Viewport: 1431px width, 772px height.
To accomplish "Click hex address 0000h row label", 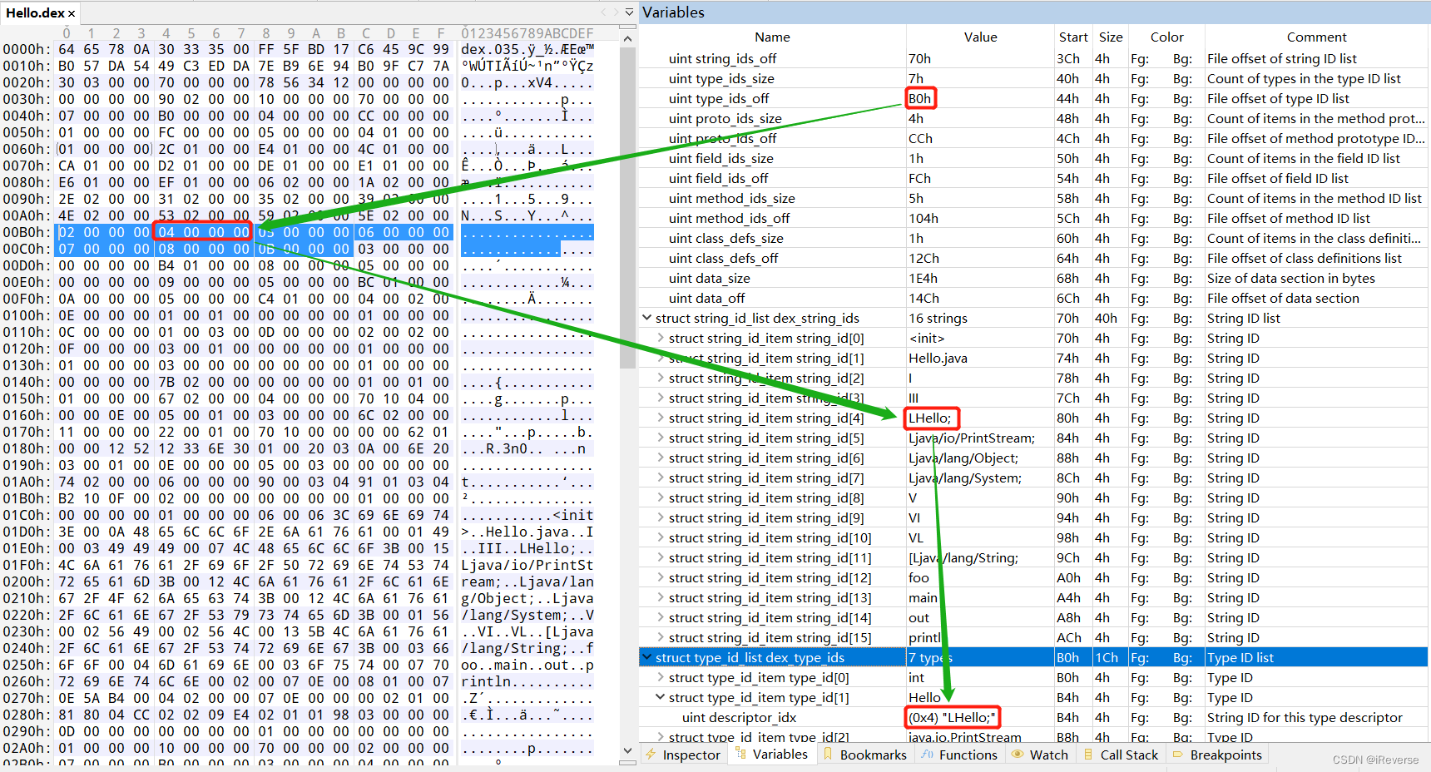I will (x=26, y=49).
